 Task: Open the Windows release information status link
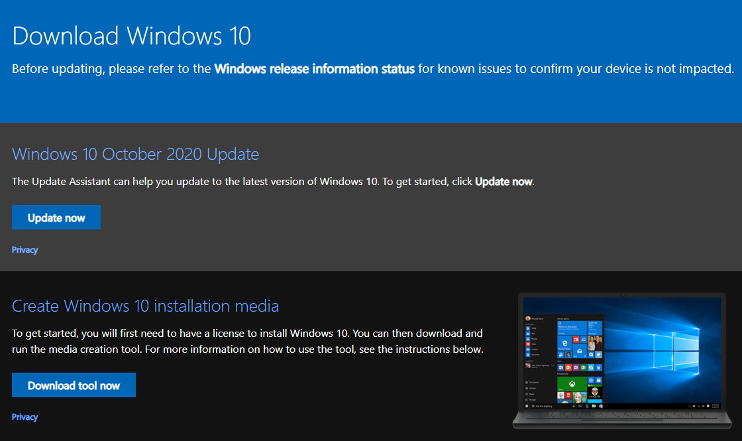click(313, 68)
